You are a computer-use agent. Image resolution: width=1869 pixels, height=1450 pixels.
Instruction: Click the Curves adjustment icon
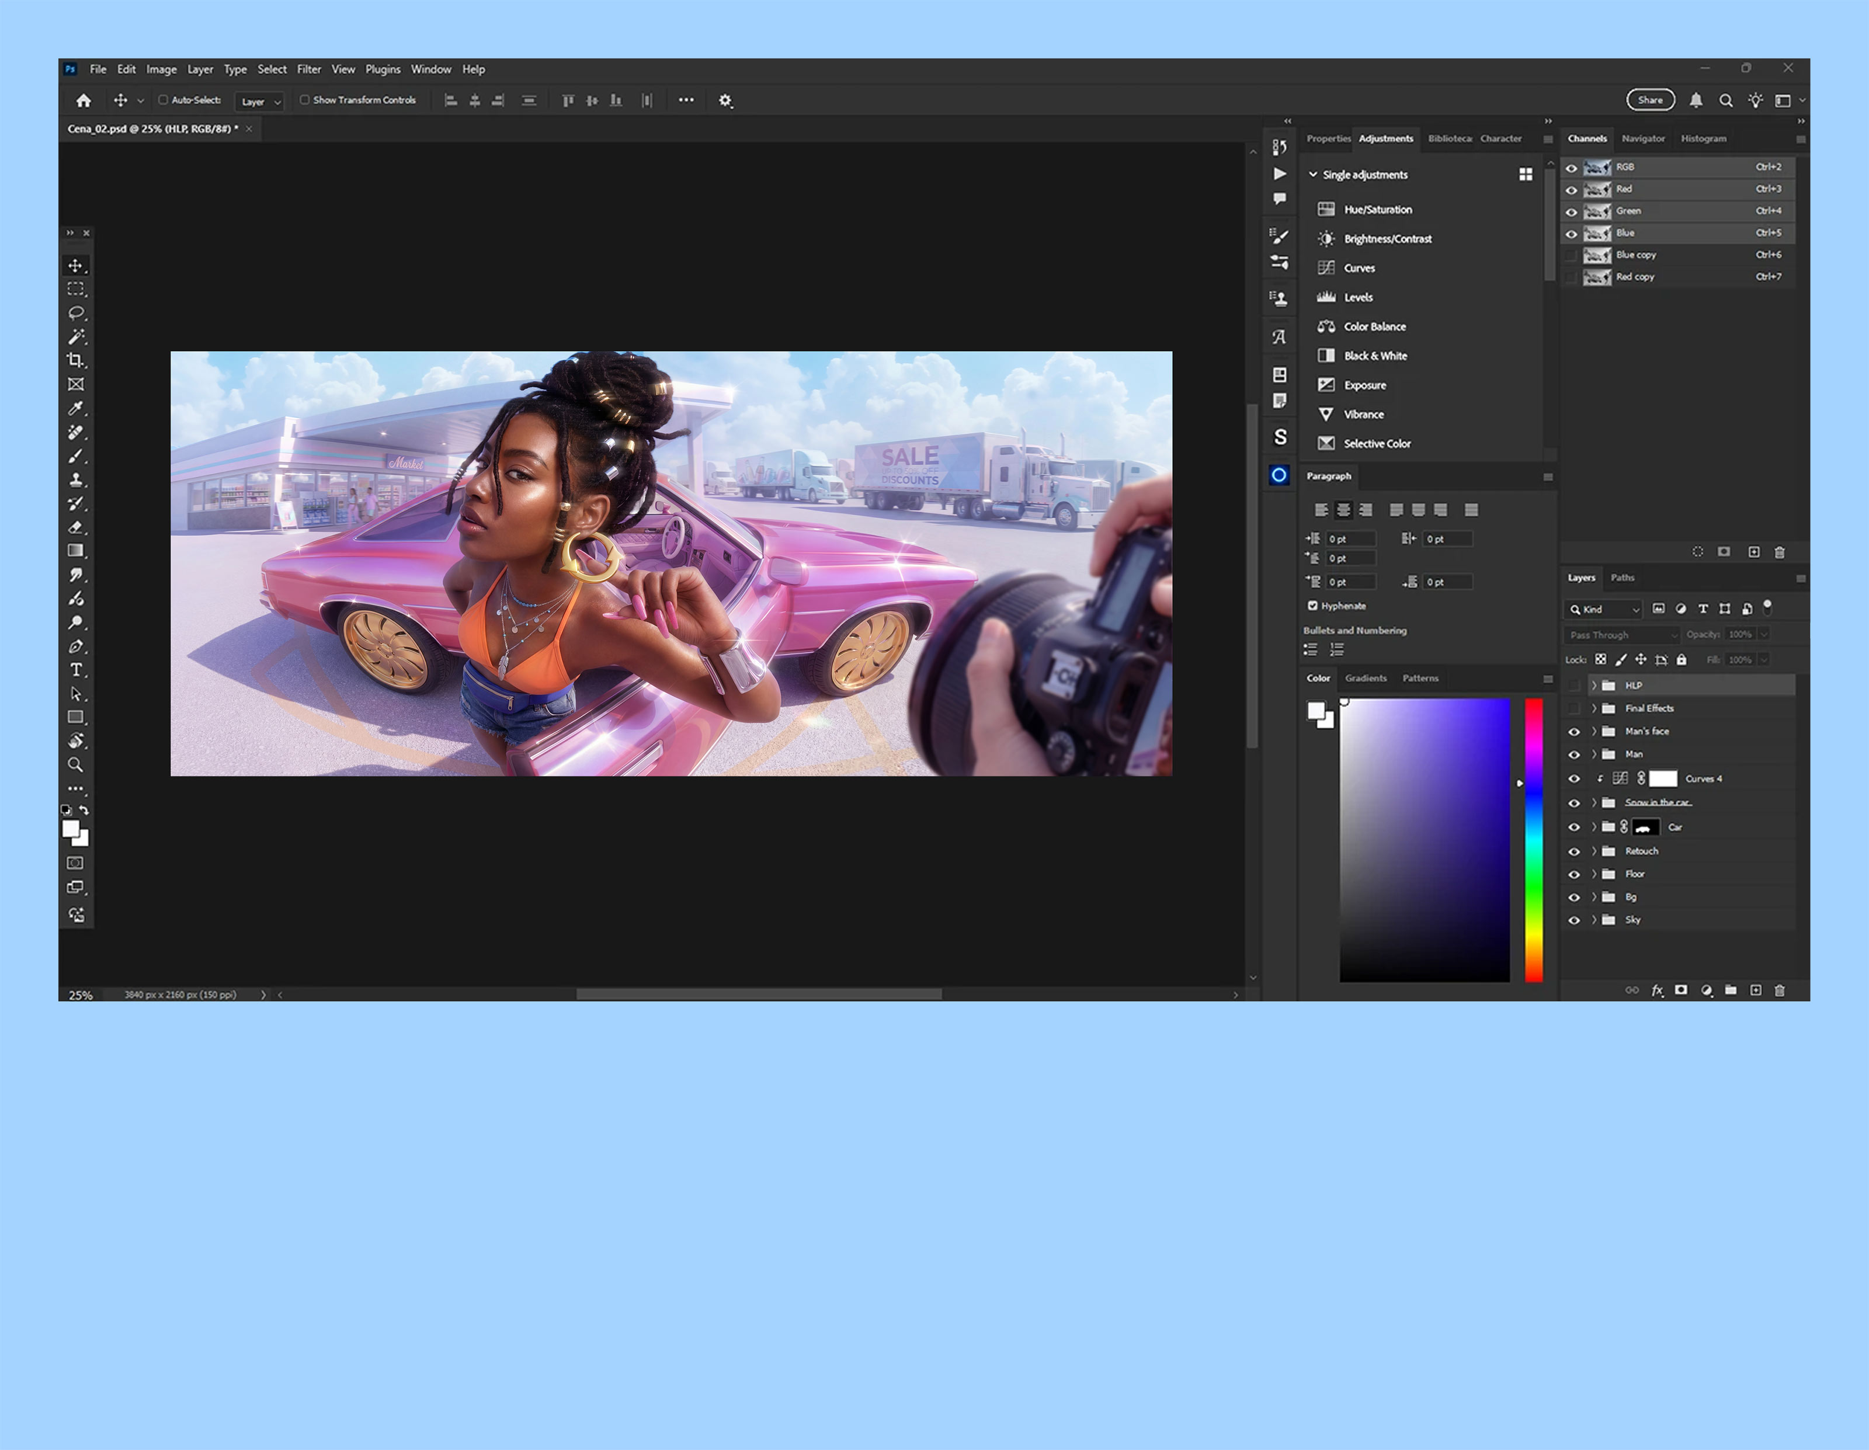coord(1326,268)
